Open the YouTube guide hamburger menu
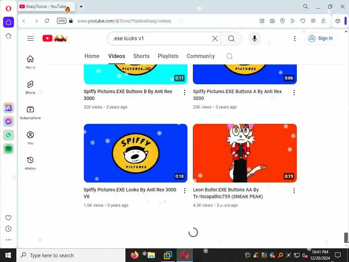 30,38
